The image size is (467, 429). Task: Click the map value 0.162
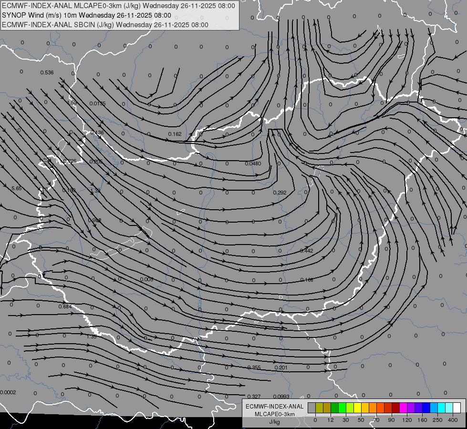(x=175, y=134)
